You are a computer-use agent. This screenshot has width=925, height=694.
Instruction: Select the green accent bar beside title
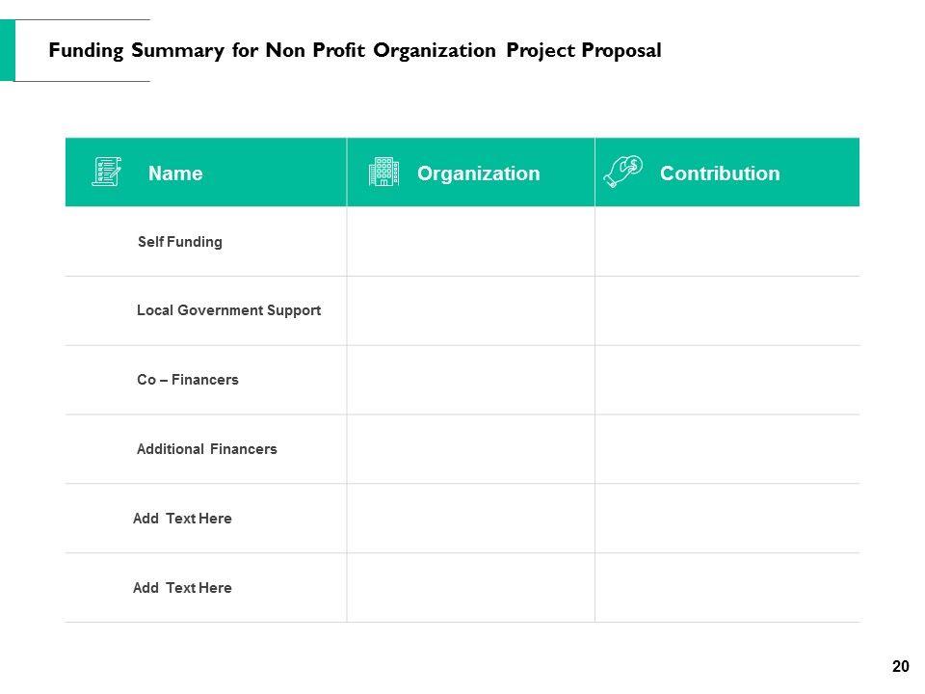[8, 50]
